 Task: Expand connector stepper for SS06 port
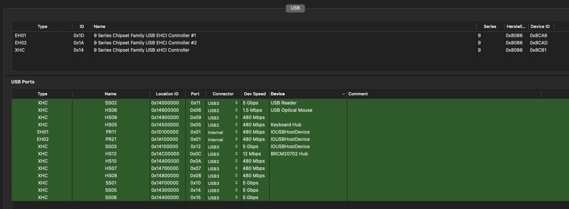(x=236, y=198)
